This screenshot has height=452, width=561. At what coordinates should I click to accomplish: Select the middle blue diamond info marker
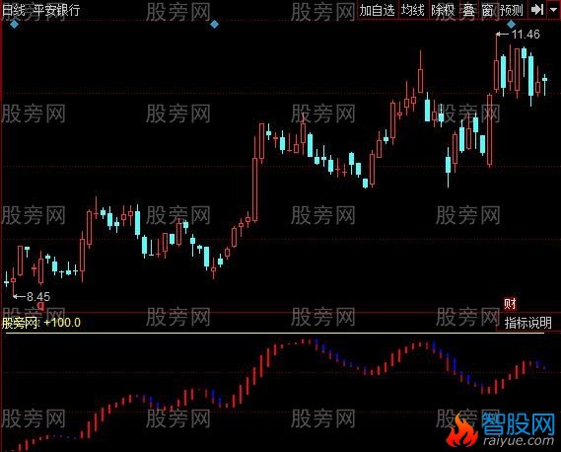214,25
